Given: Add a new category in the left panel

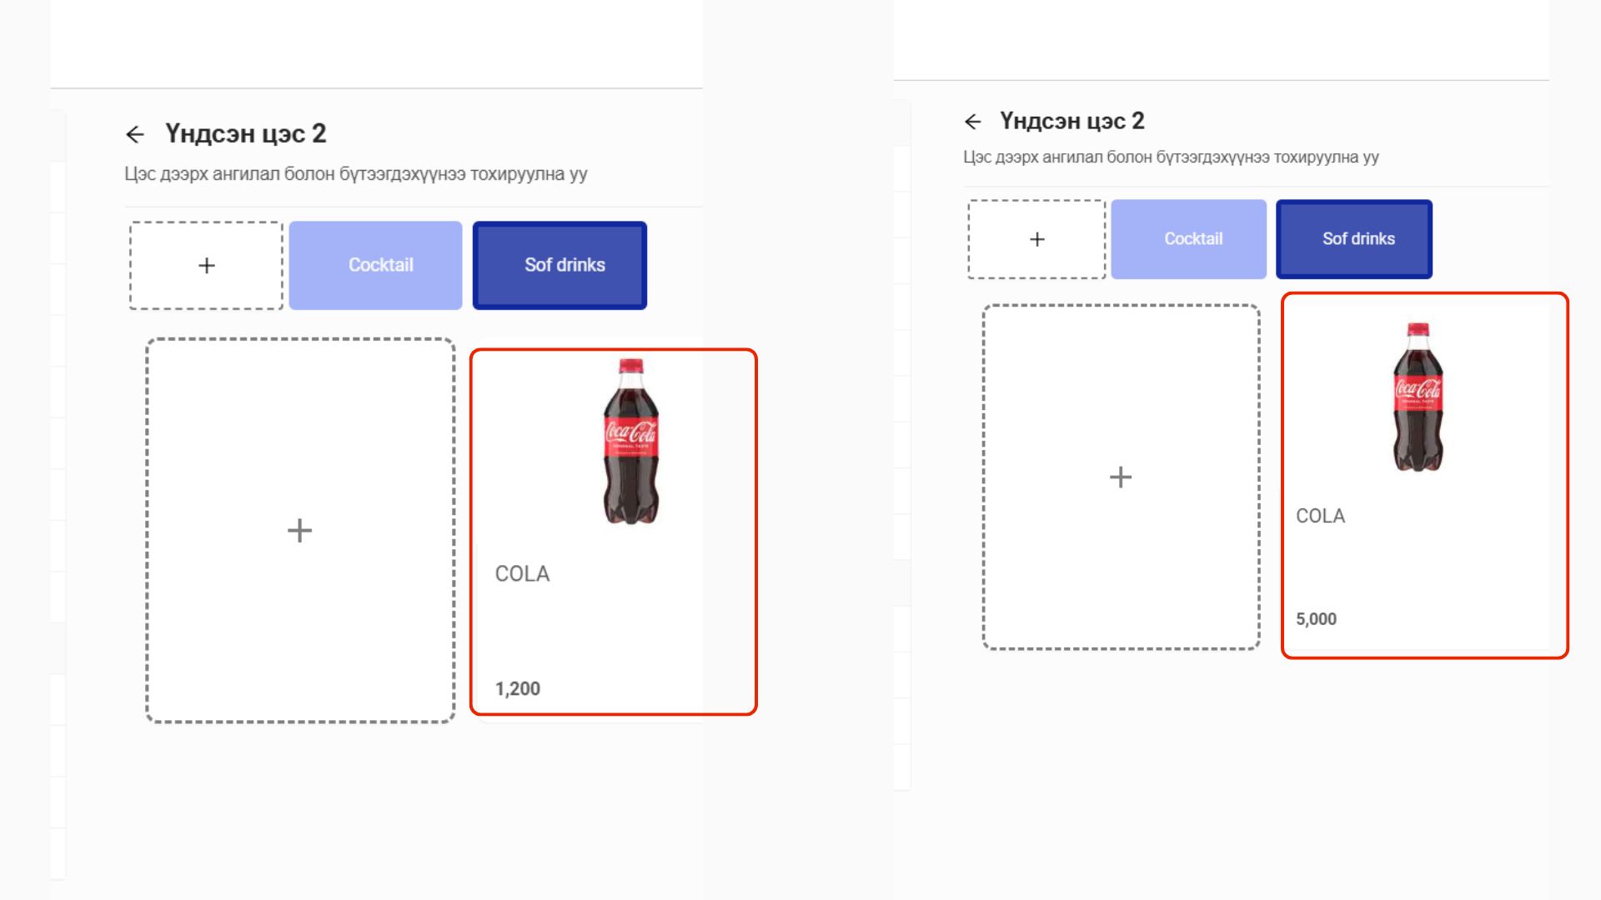Looking at the screenshot, I should coord(206,265).
